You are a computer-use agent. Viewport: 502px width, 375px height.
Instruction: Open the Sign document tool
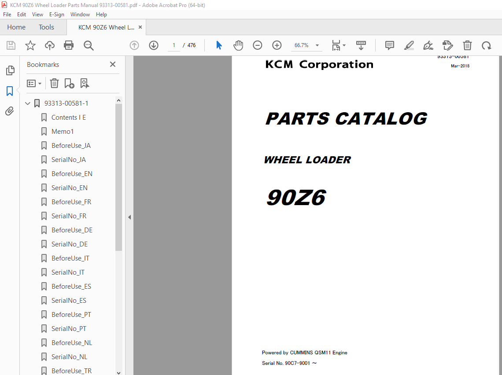tap(428, 45)
